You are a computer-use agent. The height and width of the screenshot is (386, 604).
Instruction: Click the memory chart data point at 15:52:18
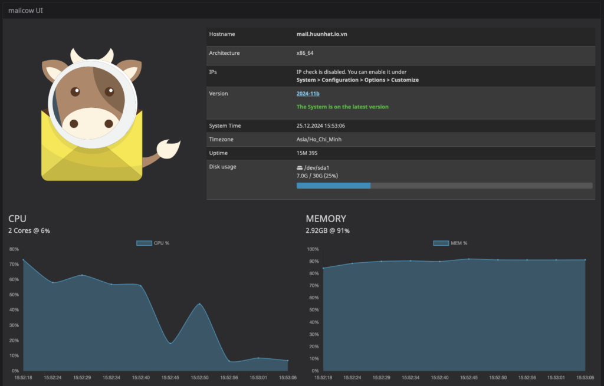tap(323, 268)
